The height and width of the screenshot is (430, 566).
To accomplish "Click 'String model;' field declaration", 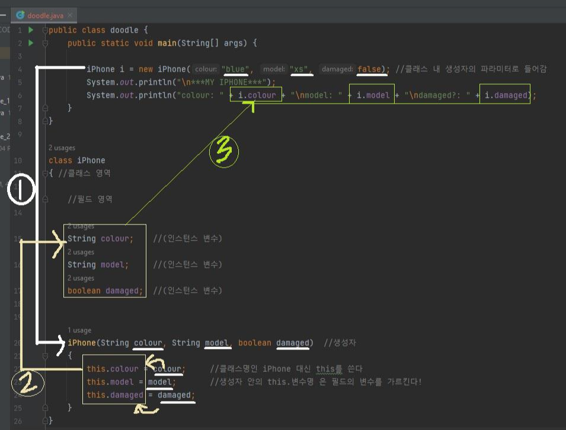I will click(x=98, y=264).
